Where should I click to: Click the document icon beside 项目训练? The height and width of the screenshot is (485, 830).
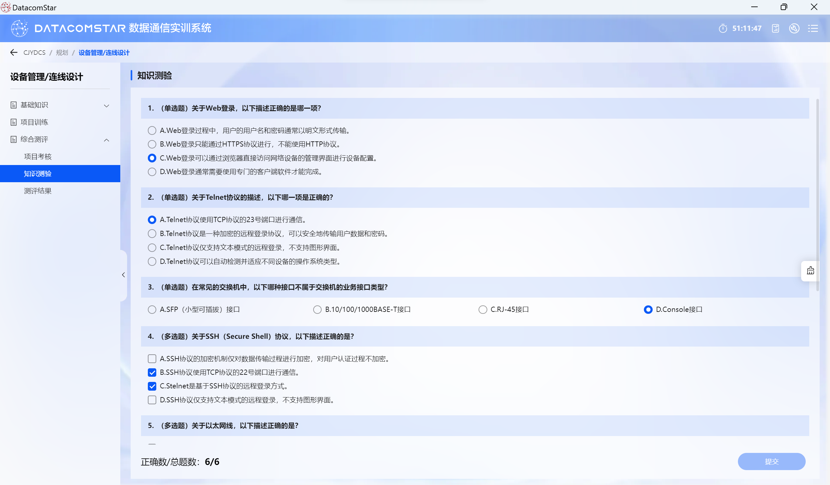(14, 122)
